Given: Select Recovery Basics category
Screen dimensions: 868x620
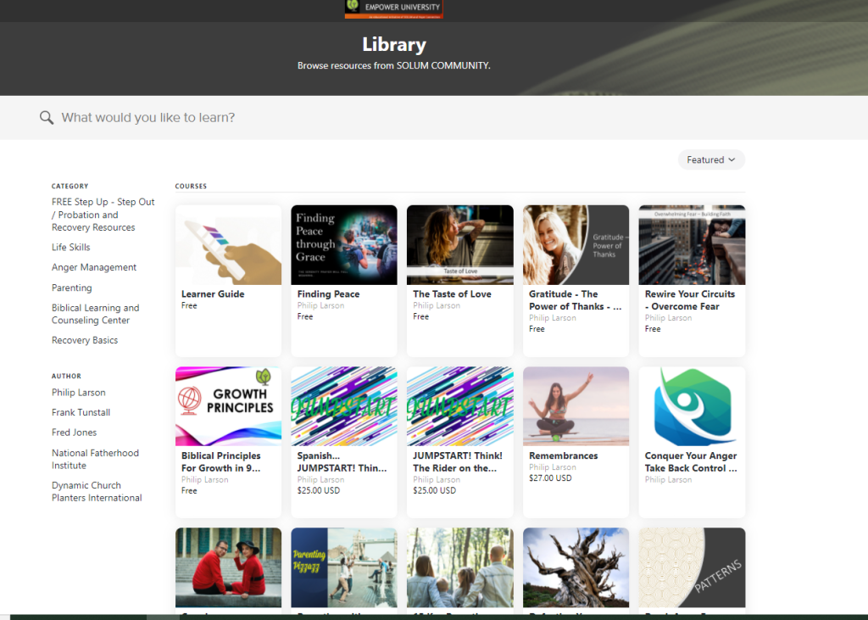Looking at the screenshot, I should (85, 341).
